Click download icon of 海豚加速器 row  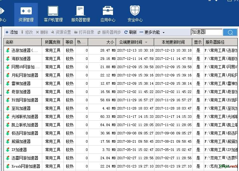coord(8,59)
